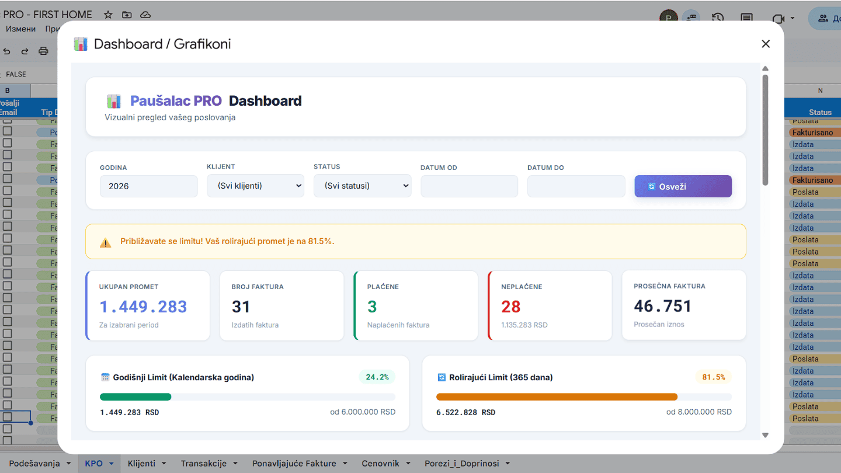Click the second Fakturisano status cell
Screen dimensions: 841x473
pos(815,180)
